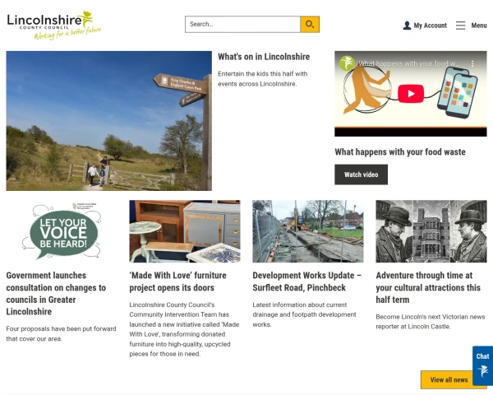Open the 'Made With Love' furniture article
493x395 pixels.
(177, 281)
